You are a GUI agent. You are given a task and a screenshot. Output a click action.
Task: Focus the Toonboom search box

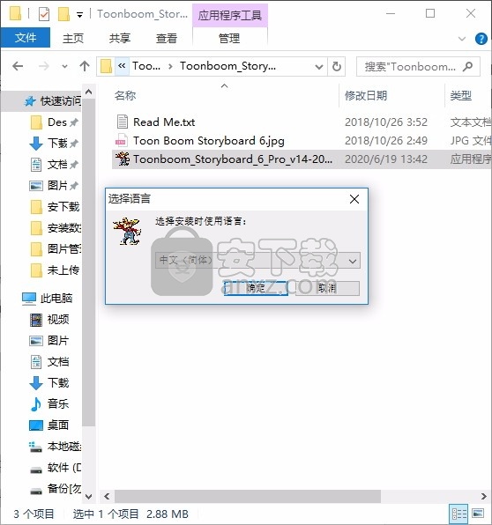[418, 67]
